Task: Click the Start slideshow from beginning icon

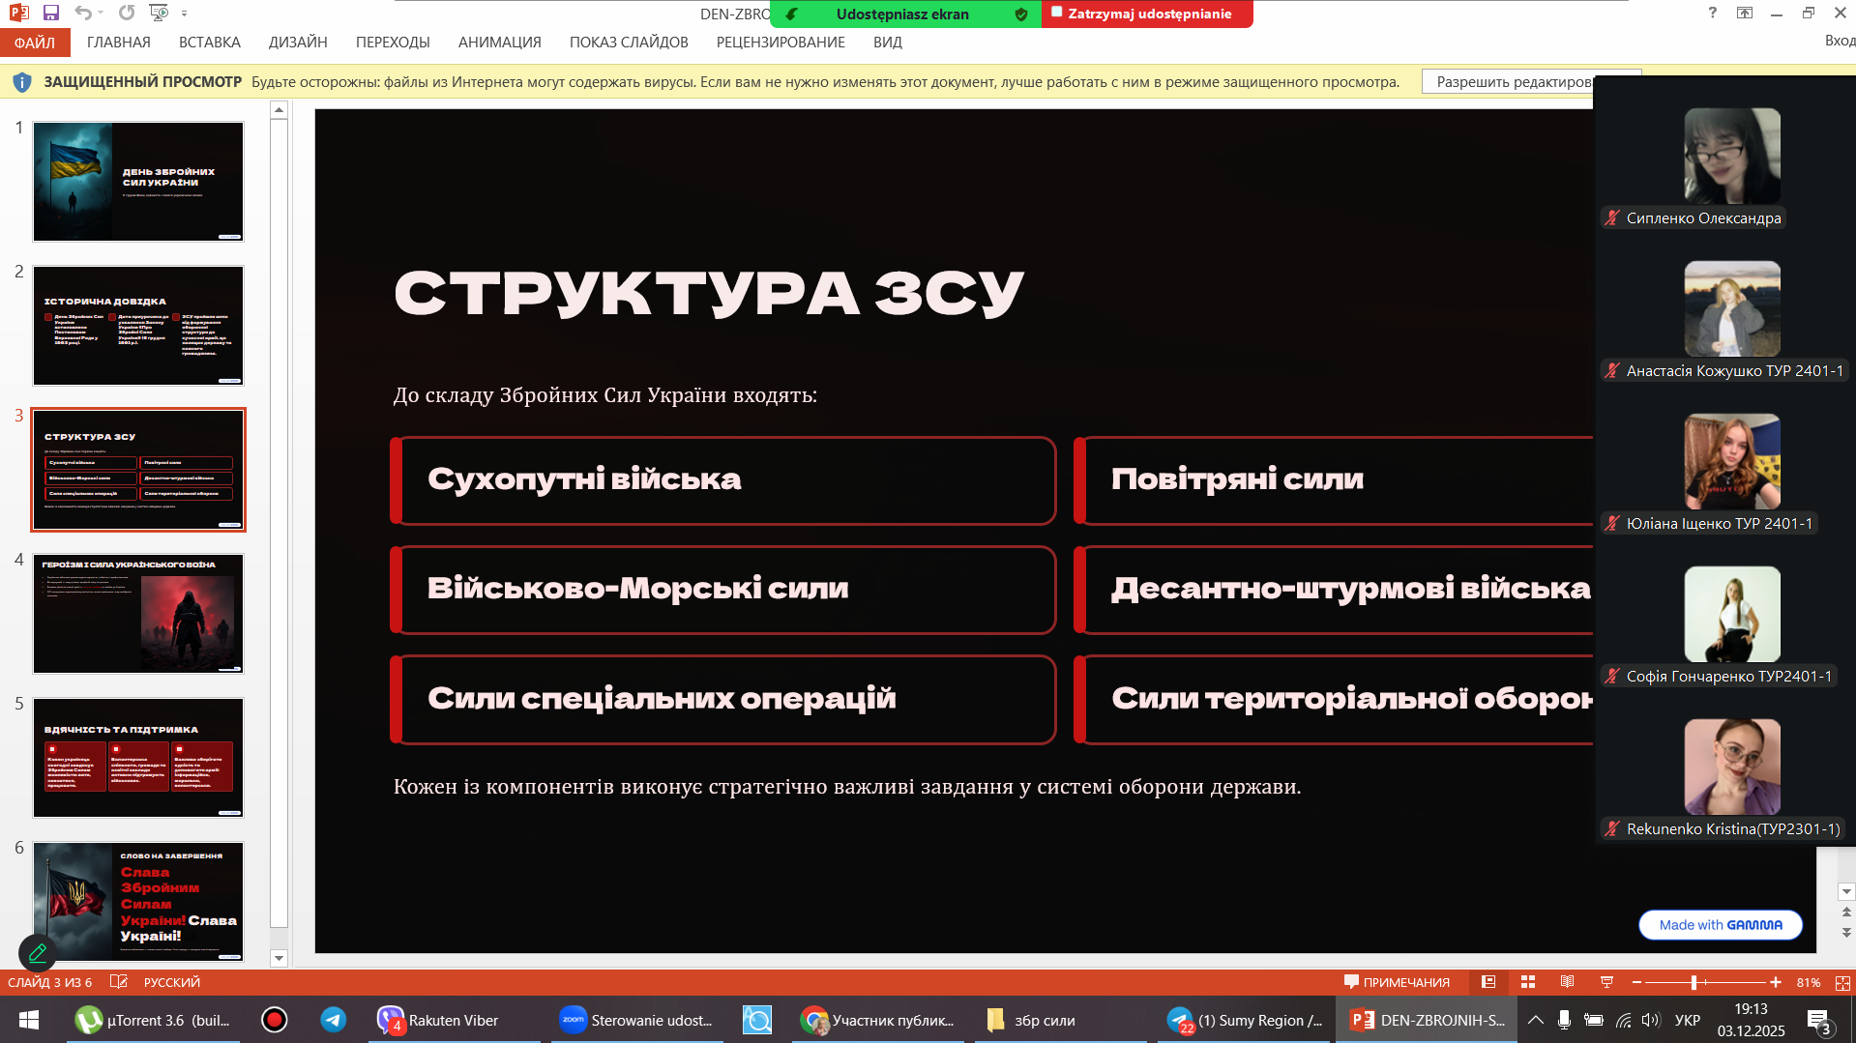Action: pyautogui.click(x=158, y=13)
